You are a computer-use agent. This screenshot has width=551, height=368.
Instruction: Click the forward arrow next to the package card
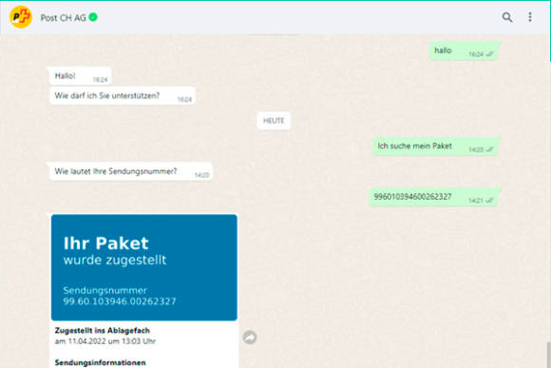(250, 338)
